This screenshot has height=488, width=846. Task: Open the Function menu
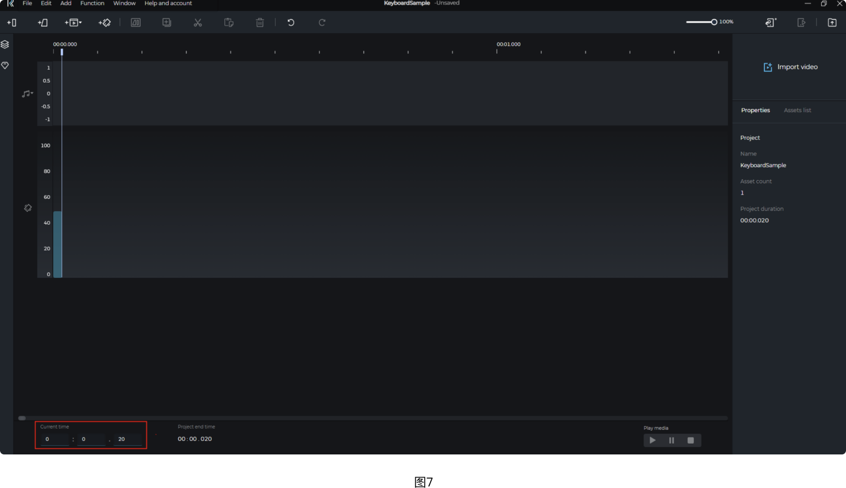point(92,4)
